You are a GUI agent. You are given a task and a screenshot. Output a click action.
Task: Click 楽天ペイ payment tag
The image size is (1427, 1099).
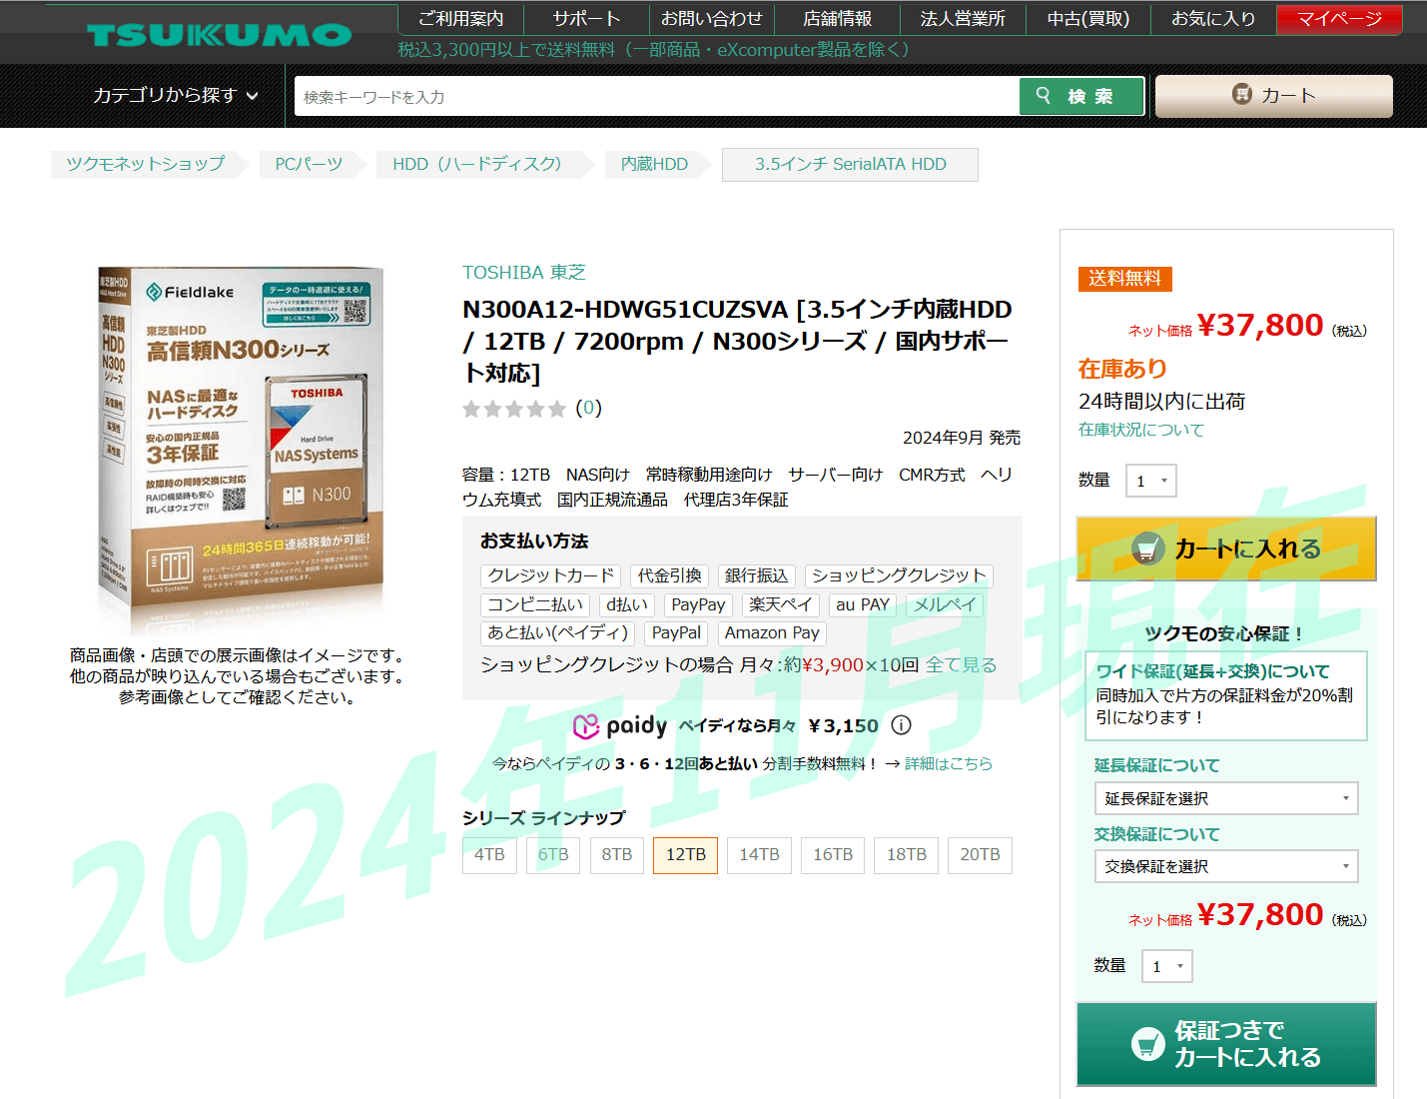[x=781, y=605]
